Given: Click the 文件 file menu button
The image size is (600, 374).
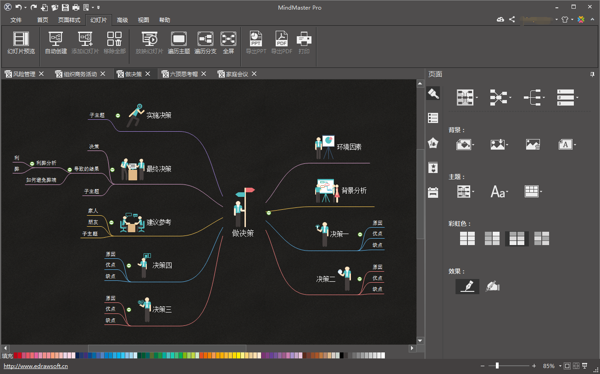Looking at the screenshot, I should pyautogui.click(x=16, y=20).
